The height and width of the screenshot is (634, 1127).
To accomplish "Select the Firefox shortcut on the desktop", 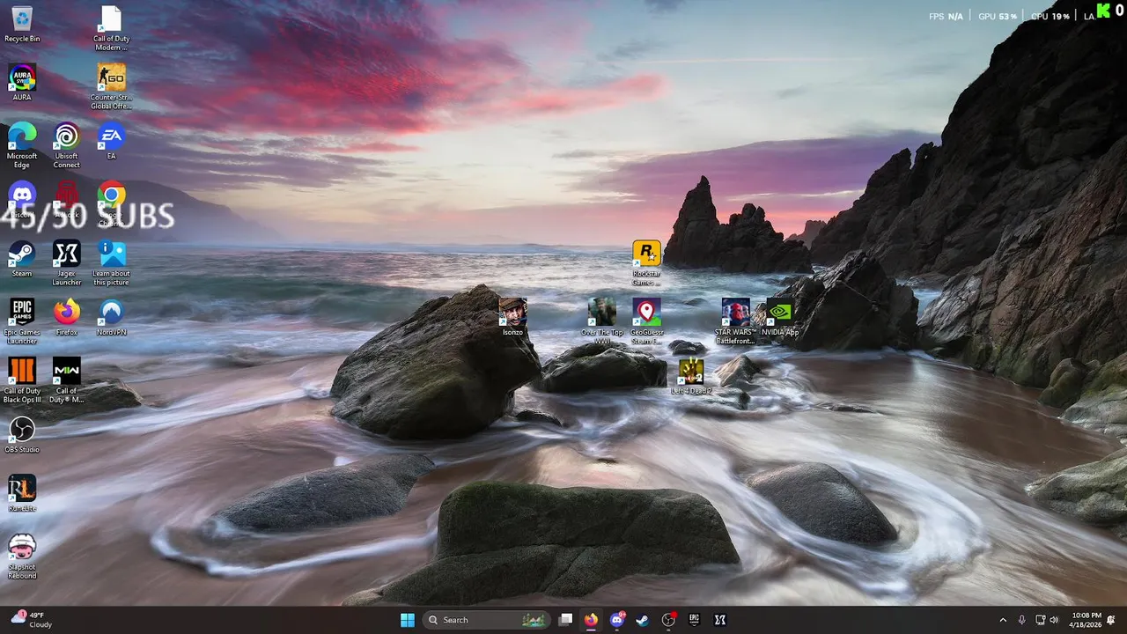I will pyautogui.click(x=66, y=317).
